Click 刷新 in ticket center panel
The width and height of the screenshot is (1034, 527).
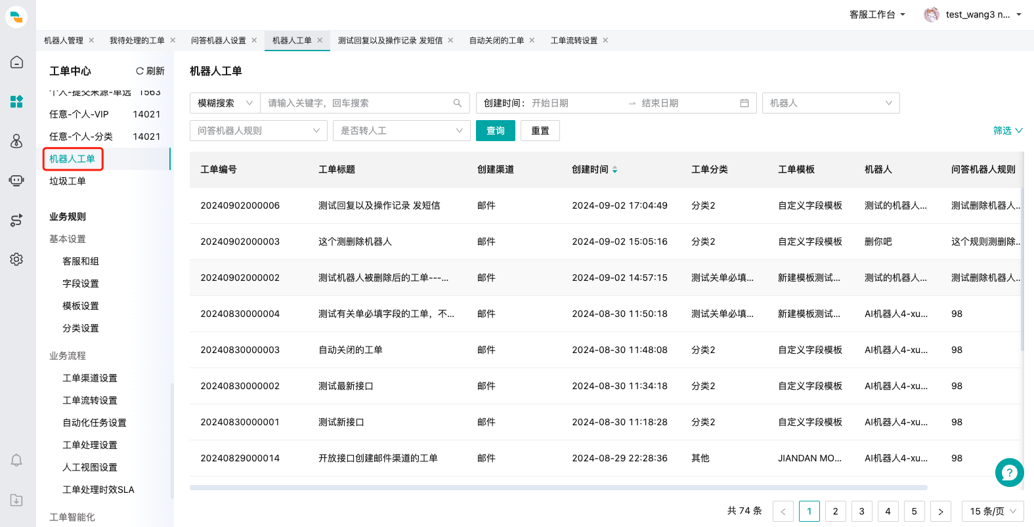coord(150,71)
